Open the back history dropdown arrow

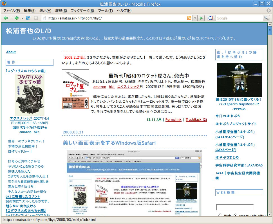[11, 18]
